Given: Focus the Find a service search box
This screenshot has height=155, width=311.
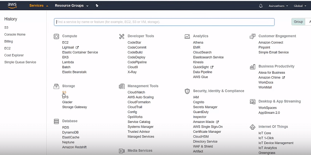Looking at the screenshot, I should pyautogui.click(x=164, y=22).
